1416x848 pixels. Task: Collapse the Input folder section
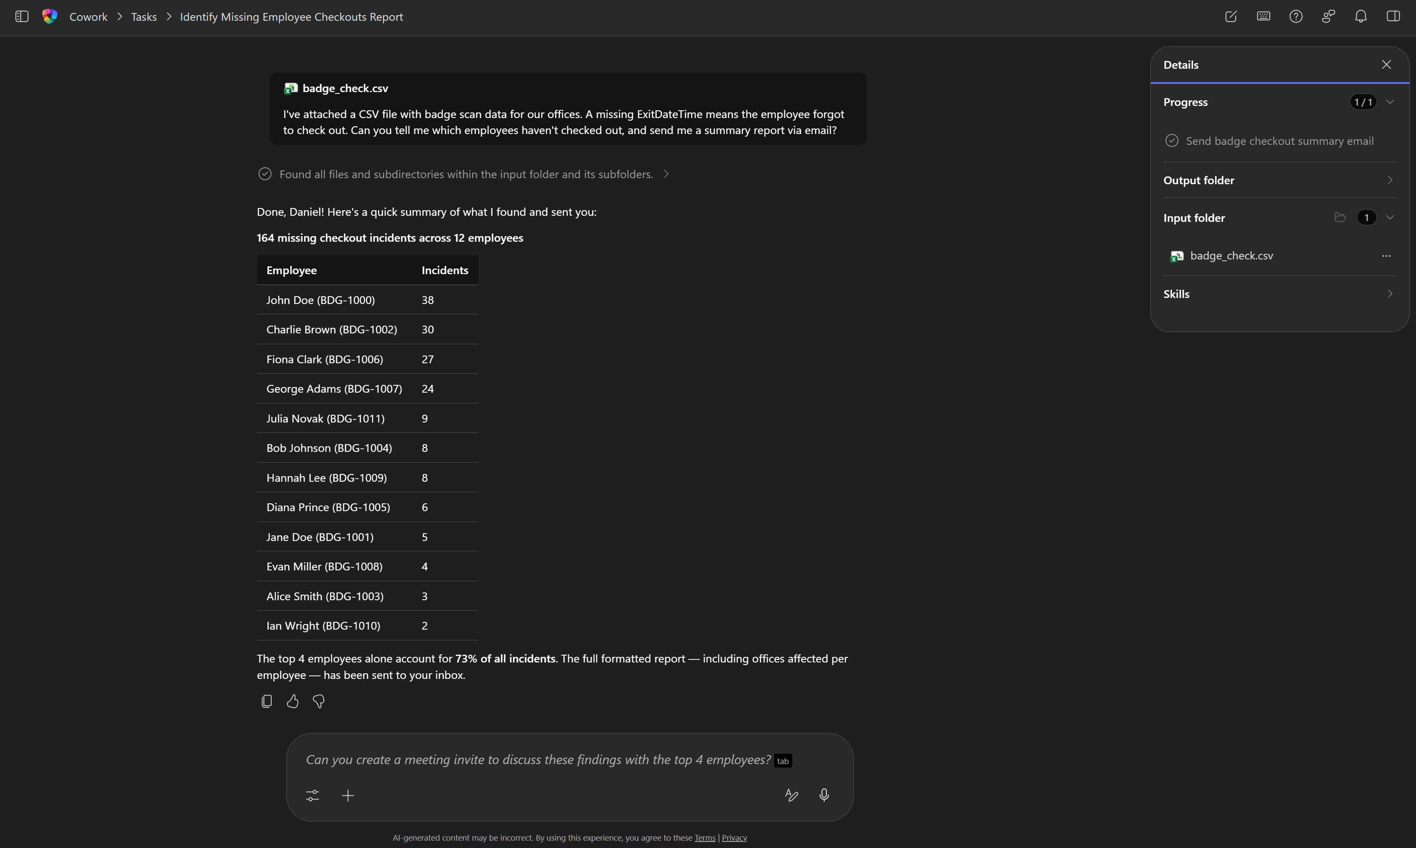click(x=1390, y=217)
